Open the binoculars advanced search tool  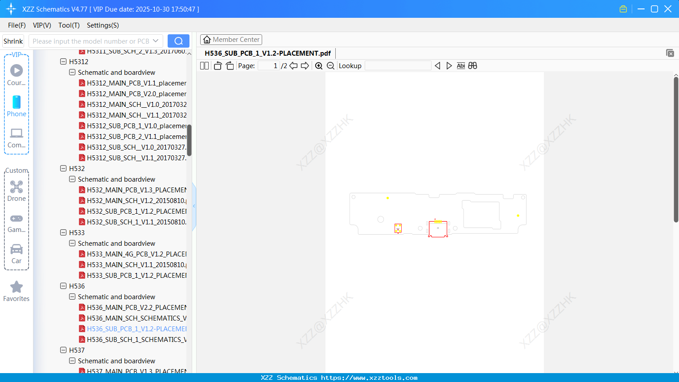tap(472, 65)
